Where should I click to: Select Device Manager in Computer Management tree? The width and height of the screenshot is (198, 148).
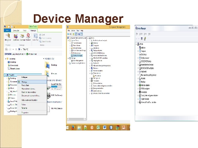[x=77, y=55]
